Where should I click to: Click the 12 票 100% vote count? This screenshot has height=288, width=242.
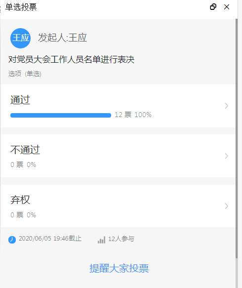click(x=133, y=115)
